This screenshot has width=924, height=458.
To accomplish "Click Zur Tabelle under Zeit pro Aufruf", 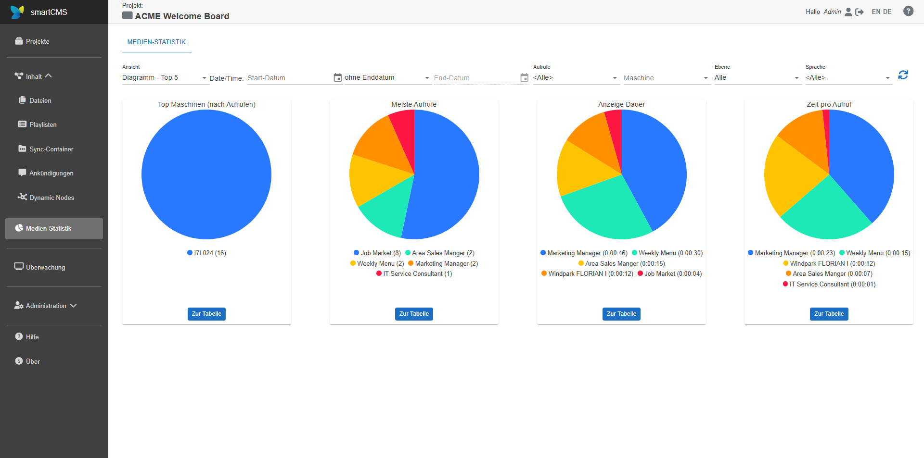I will [x=829, y=314].
